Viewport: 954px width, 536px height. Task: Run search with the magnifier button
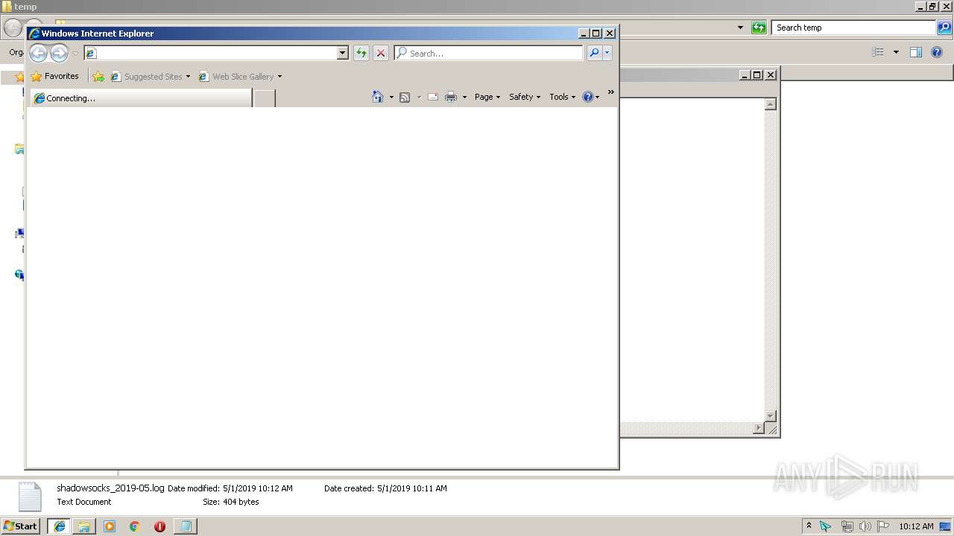[x=594, y=53]
